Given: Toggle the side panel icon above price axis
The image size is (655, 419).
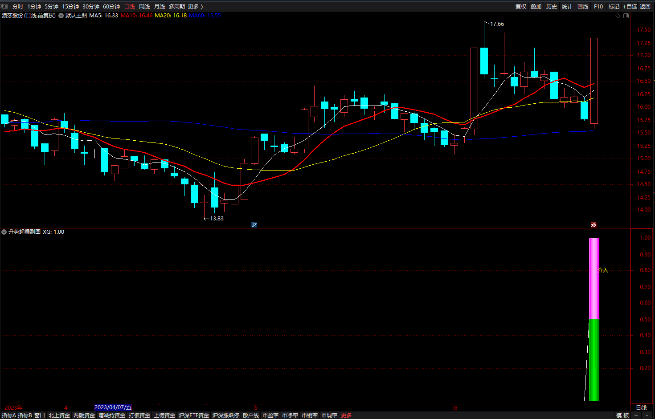Looking at the screenshot, I should [x=626, y=16].
